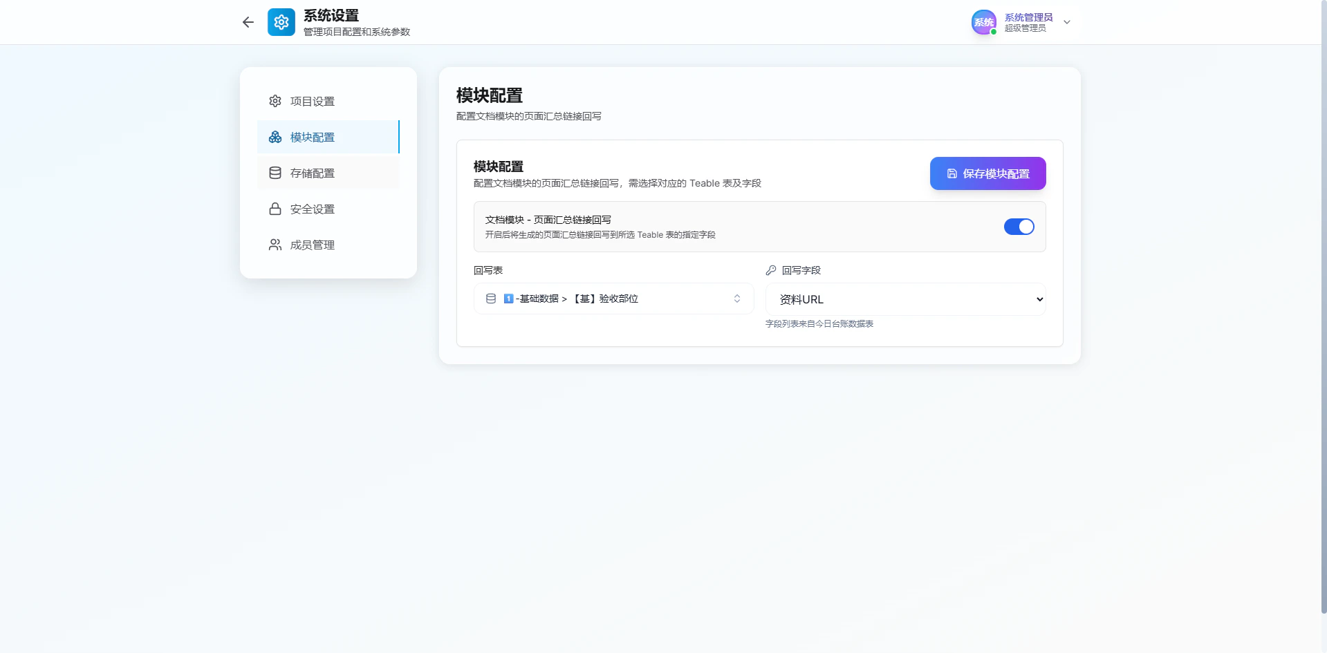This screenshot has width=1327, height=653.
Task: Click the database icon in 回写表 selector
Action: tap(491, 299)
